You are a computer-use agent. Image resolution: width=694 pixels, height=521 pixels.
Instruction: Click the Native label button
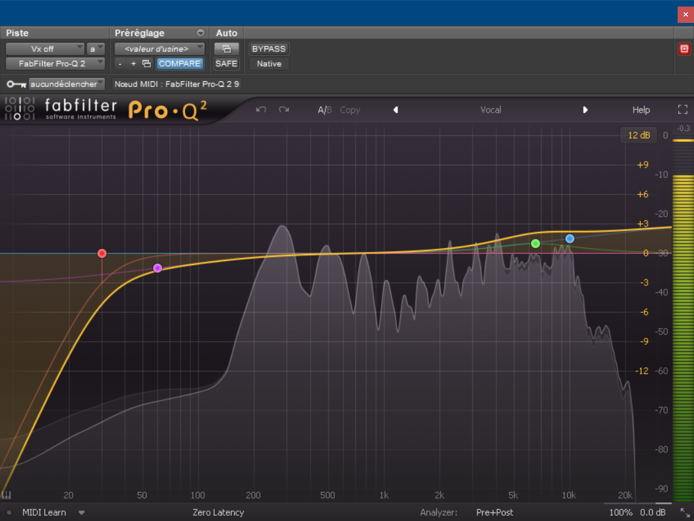[x=269, y=63]
